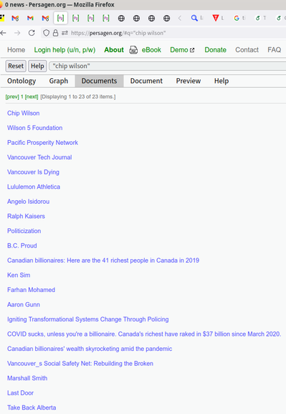286x414 pixels.
Task: Open the site permissions icon in address bar
Action: [x=65, y=33]
